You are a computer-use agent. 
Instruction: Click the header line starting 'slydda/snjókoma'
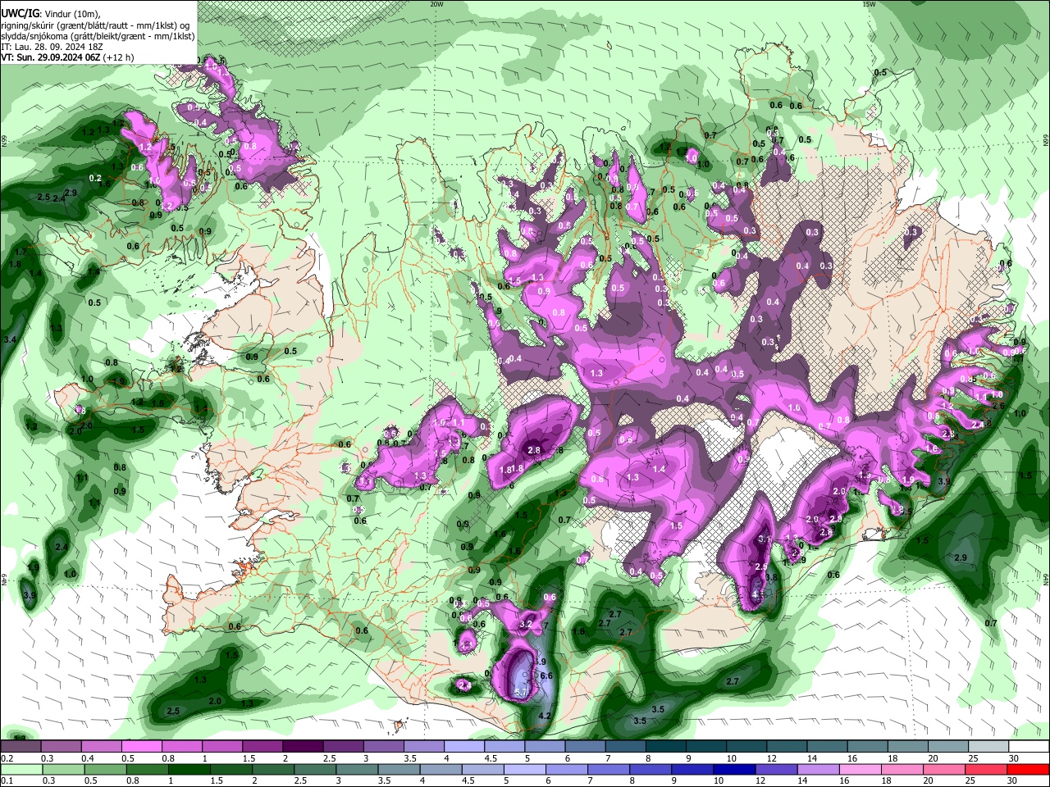[98, 36]
